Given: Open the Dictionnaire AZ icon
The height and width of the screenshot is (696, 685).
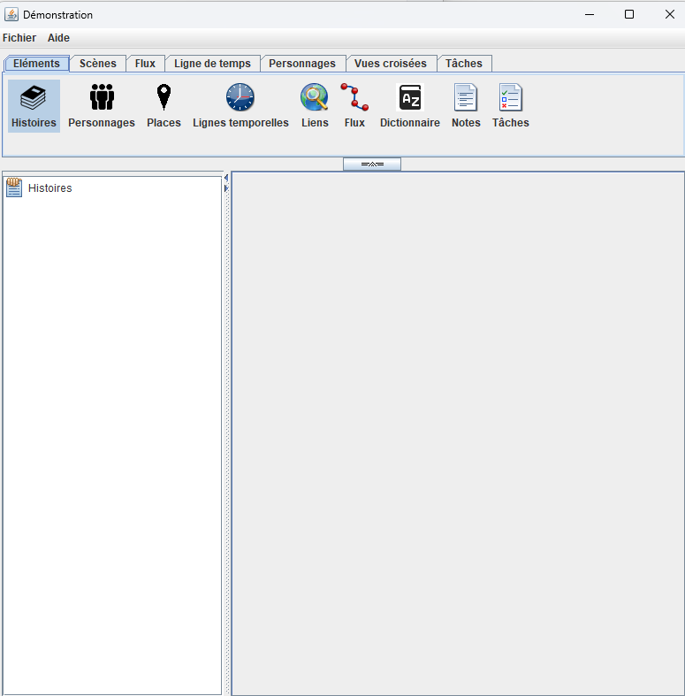Looking at the screenshot, I should pos(410,97).
